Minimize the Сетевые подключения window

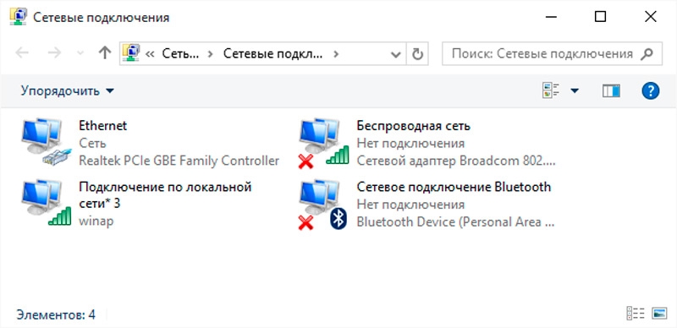[x=551, y=17]
